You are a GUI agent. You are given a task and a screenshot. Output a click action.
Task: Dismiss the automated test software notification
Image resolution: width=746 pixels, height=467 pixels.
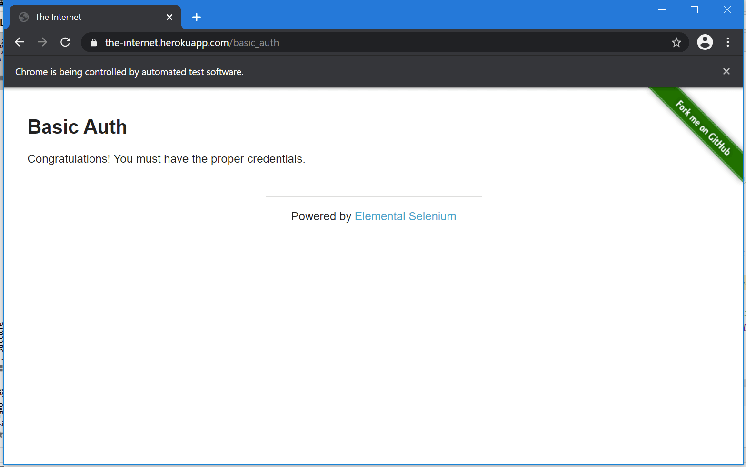click(726, 71)
